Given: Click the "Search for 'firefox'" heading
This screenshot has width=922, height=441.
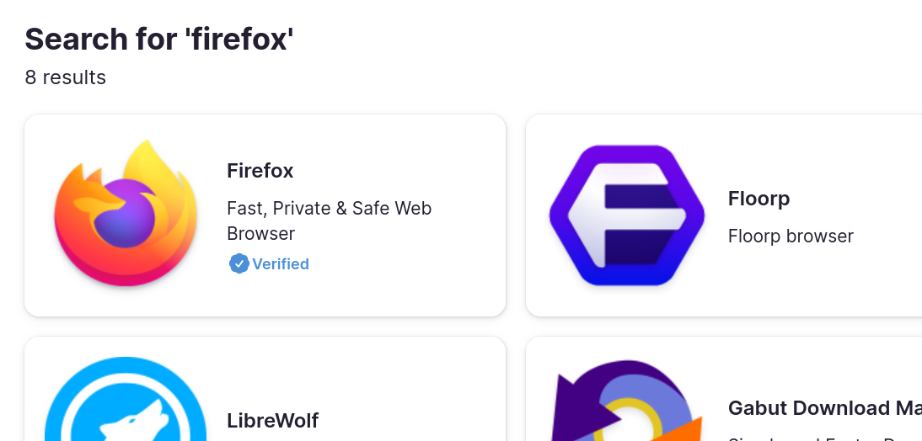Looking at the screenshot, I should (158, 40).
